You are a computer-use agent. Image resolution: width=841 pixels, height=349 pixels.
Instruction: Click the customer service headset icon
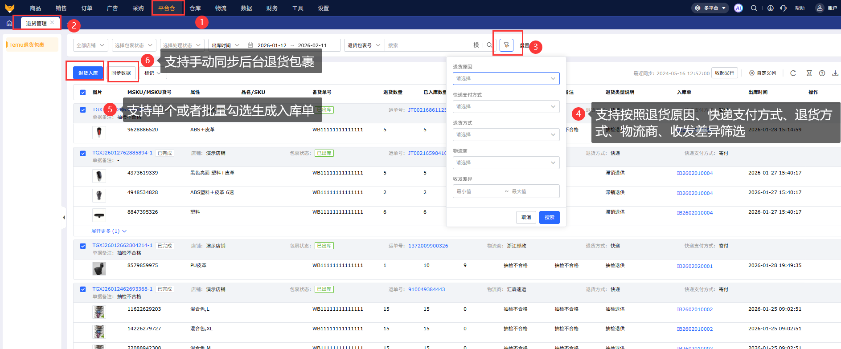point(783,8)
